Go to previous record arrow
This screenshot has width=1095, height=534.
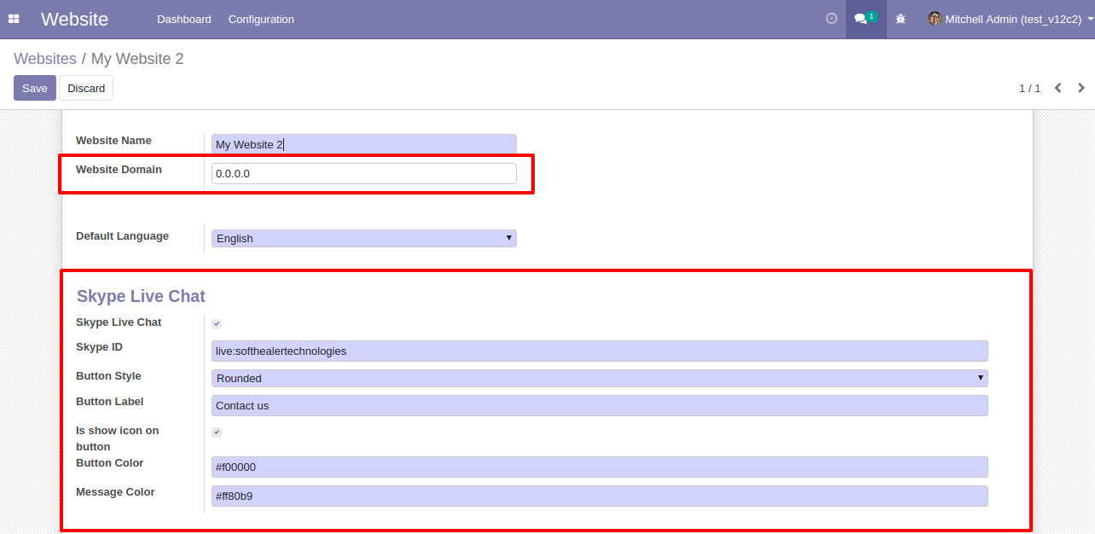pos(1058,88)
